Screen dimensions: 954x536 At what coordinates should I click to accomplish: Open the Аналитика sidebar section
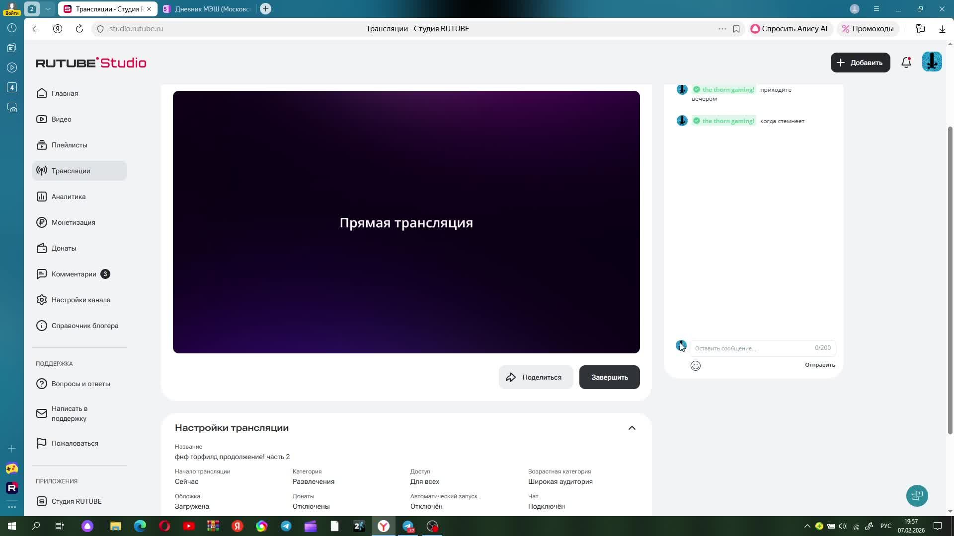coord(69,197)
